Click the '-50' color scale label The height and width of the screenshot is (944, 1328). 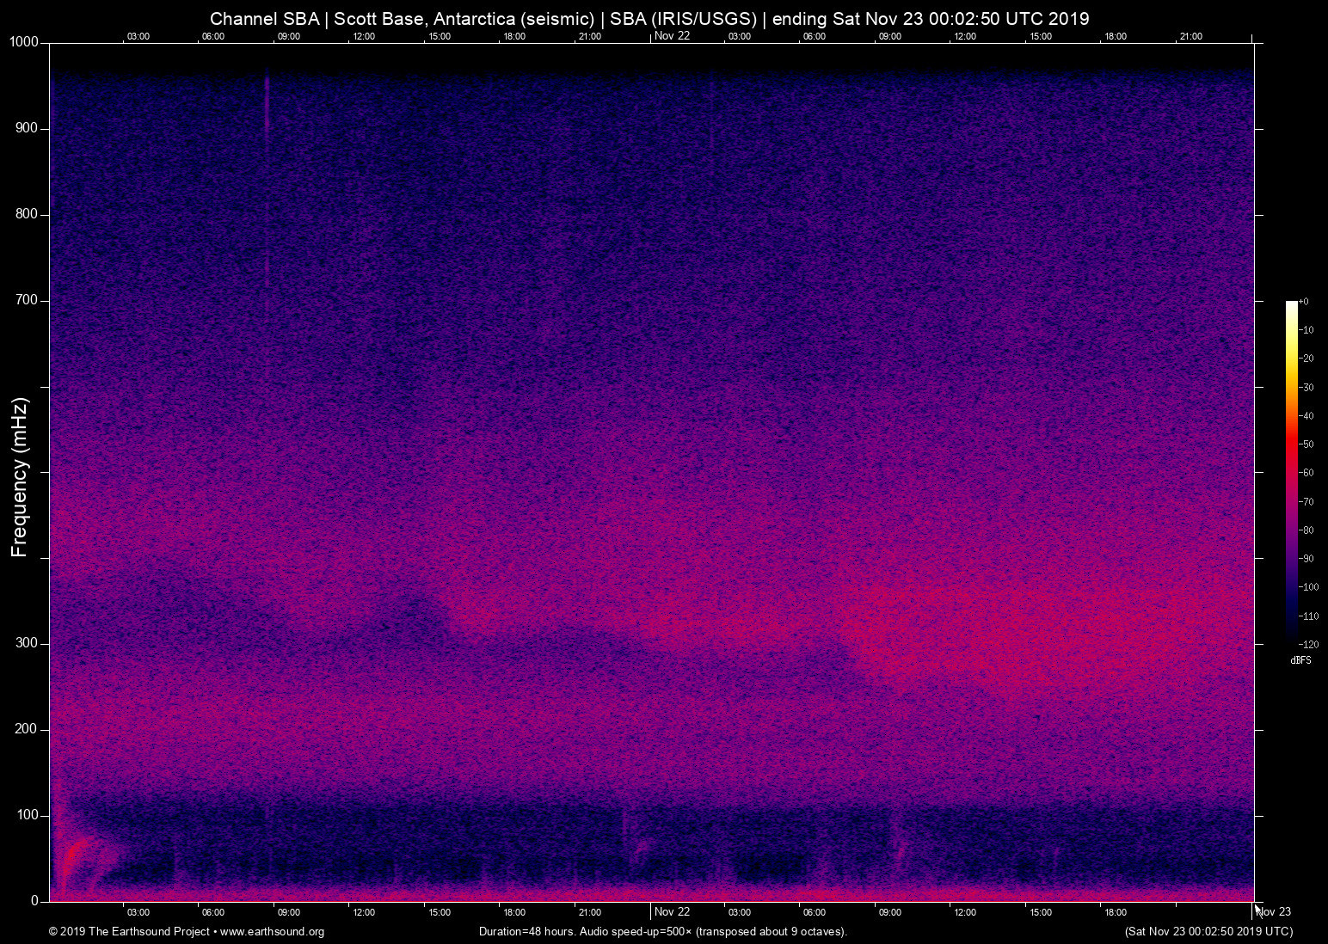tap(1306, 444)
